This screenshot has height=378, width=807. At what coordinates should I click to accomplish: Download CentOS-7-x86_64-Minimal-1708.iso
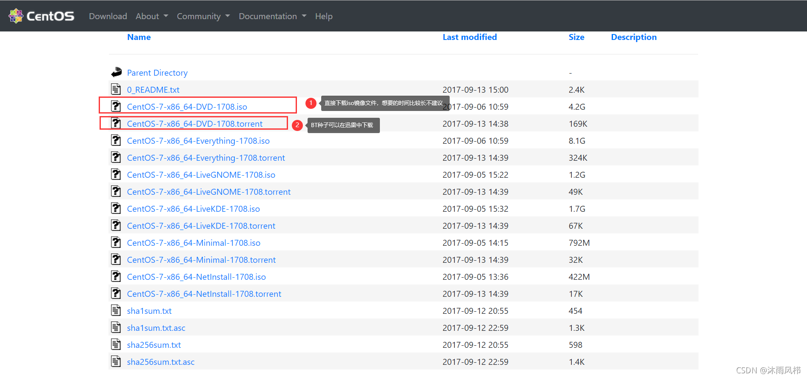pos(194,243)
